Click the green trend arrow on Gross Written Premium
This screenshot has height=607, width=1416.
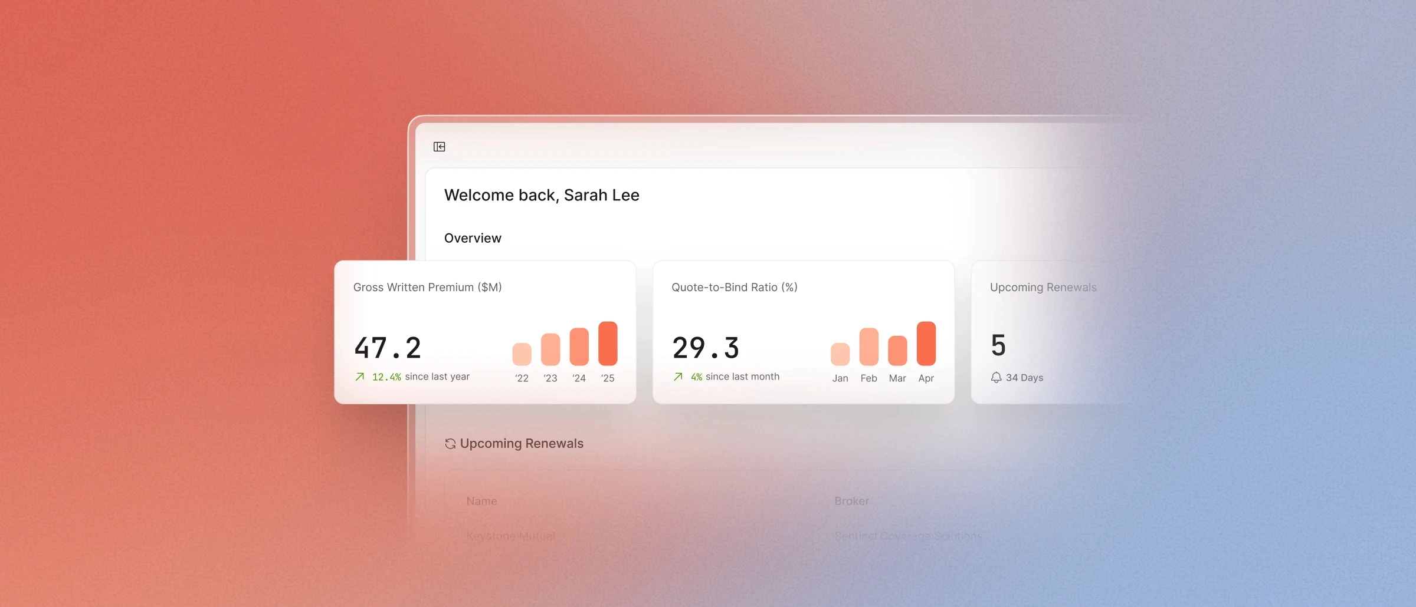pos(359,376)
